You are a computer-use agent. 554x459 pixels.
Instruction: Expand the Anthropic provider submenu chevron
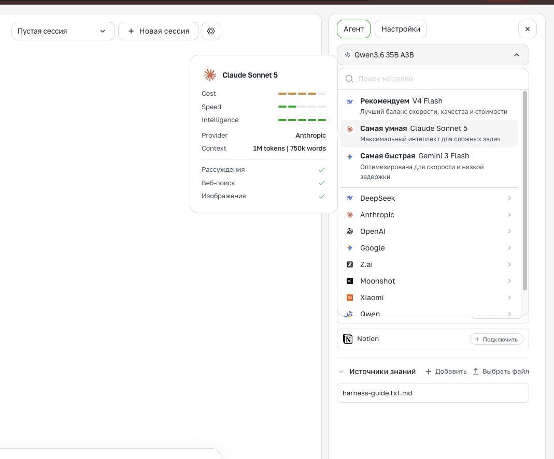click(509, 215)
